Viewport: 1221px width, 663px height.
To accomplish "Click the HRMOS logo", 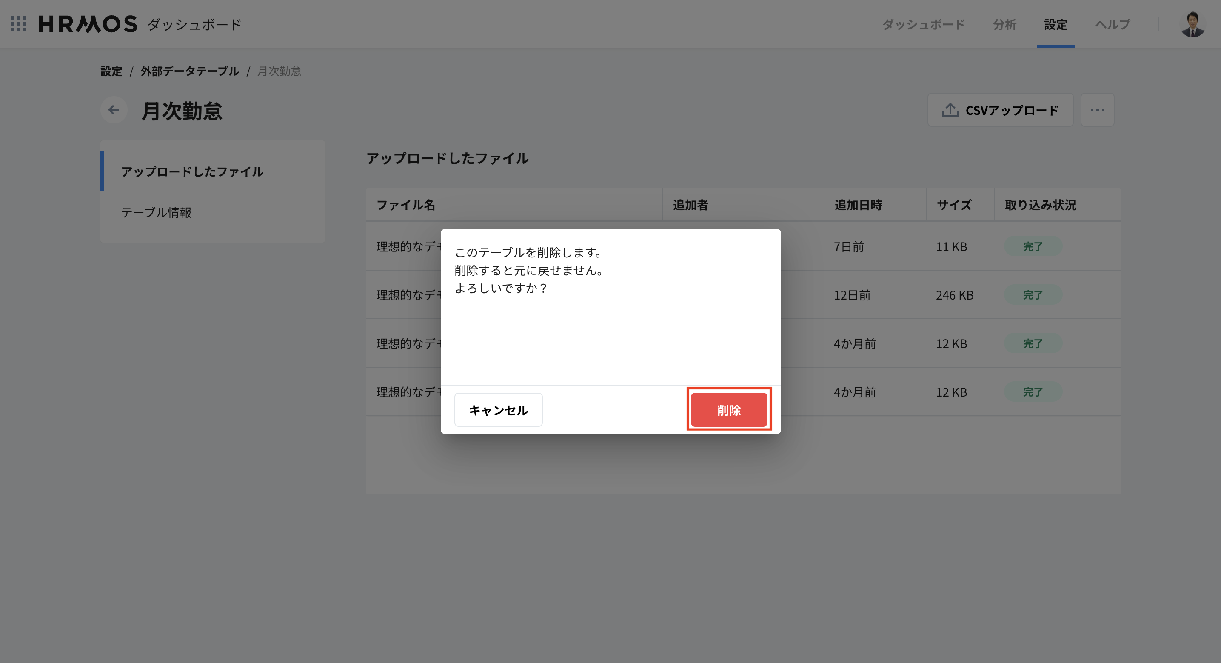I will pos(87,24).
